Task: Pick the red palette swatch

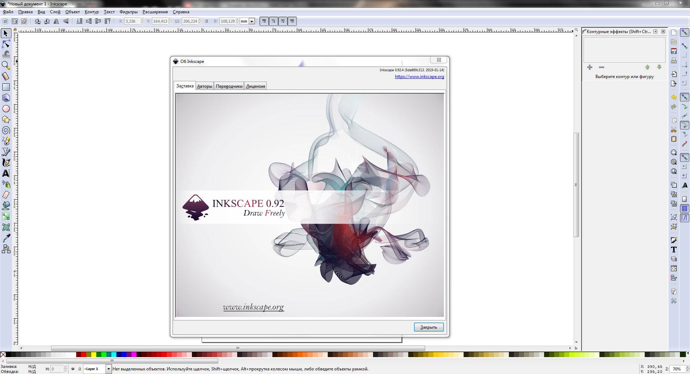Action: (84, 355)
